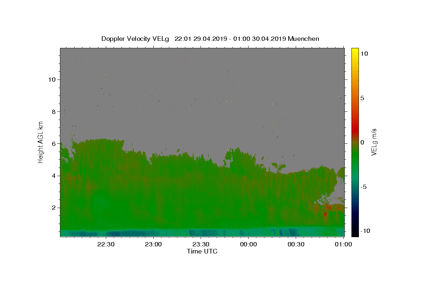Click the 00:00 time tick label
Viewport: 426px width, 284px height.
(248, 244)
